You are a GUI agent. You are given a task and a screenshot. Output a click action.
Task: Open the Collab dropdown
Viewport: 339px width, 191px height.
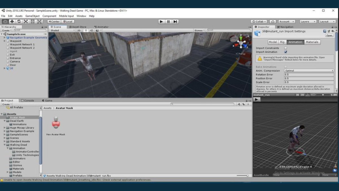click(x=259, y=22)
